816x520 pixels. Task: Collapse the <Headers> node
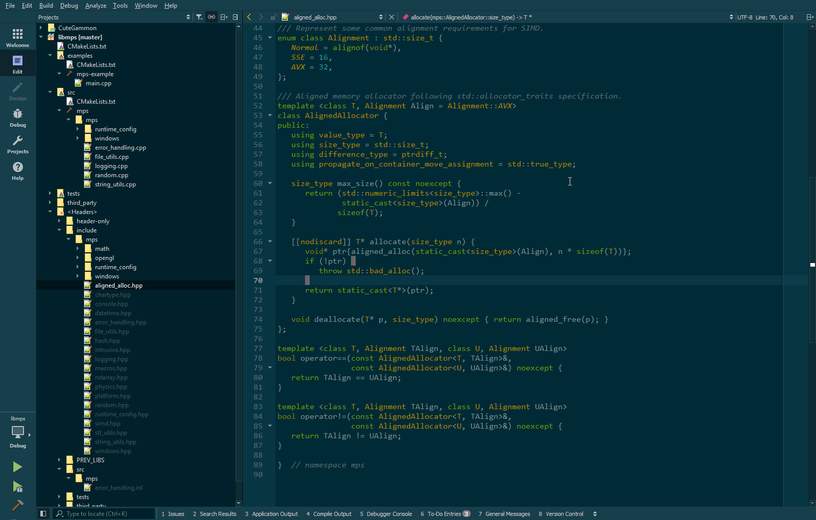click(x=50, y=212)
